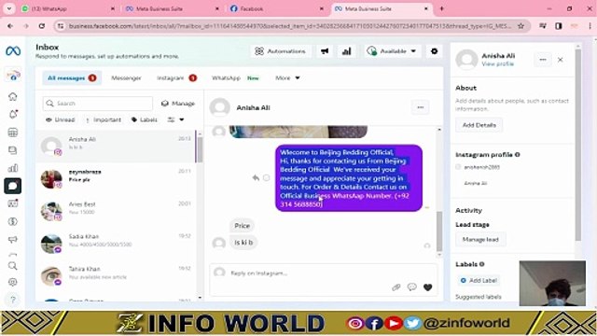The width and height of the screenshot is (597, 336).
Task: Open Insights bar chart icon in sidebar
Action: [12, 168]
